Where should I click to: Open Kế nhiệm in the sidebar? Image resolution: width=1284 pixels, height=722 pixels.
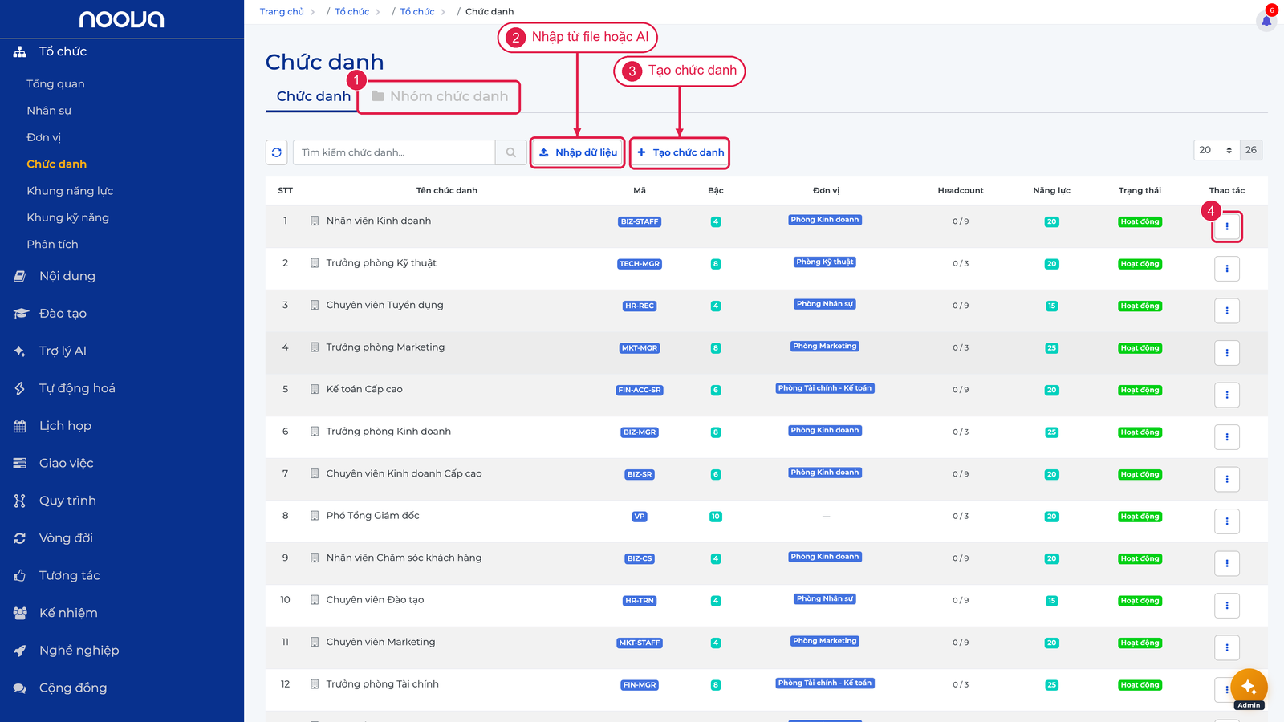[68, 613]
